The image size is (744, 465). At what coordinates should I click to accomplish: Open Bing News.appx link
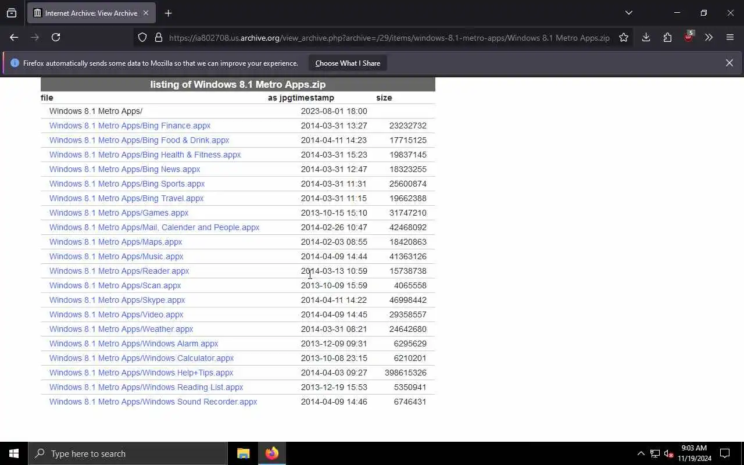(x=124, y=169)
